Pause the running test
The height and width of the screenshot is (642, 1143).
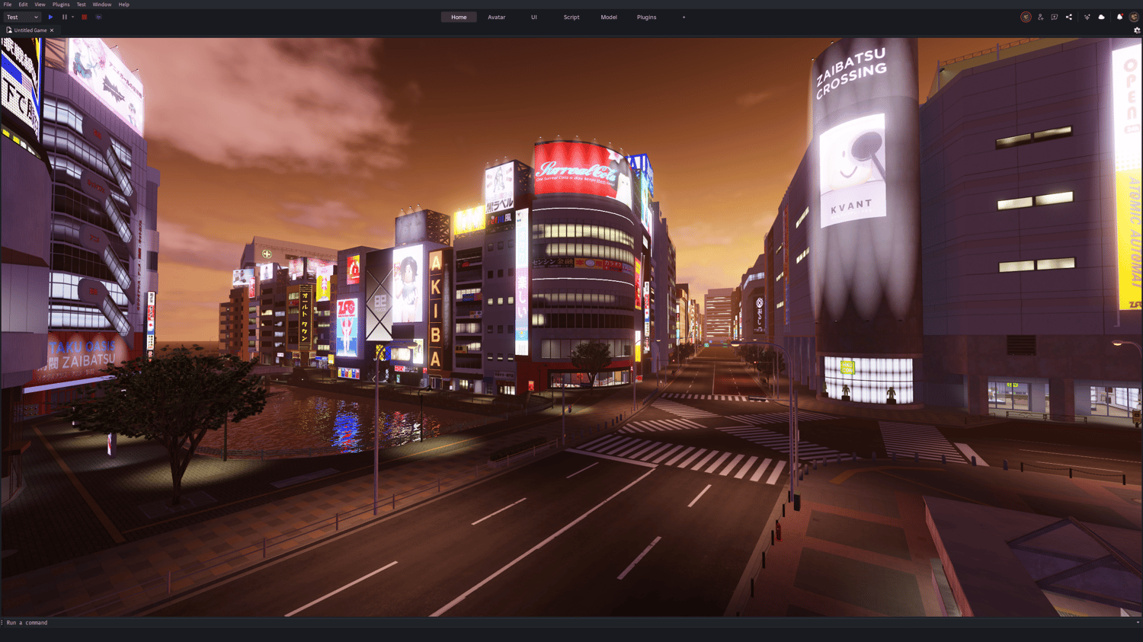pyautogui.click(x=65, y=17)
